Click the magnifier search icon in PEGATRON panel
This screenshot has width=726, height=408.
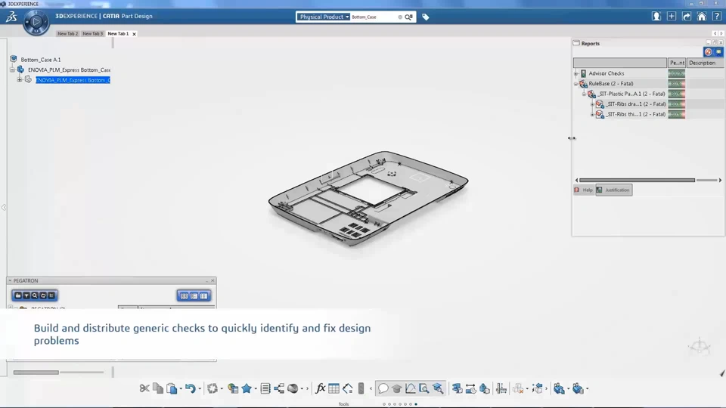(x=35, y=295)
